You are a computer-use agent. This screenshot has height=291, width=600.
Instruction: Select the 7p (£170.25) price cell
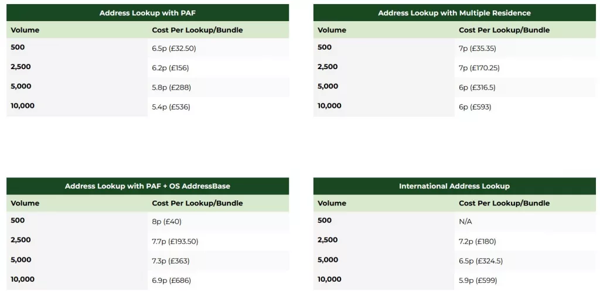(x=479, y=68)
